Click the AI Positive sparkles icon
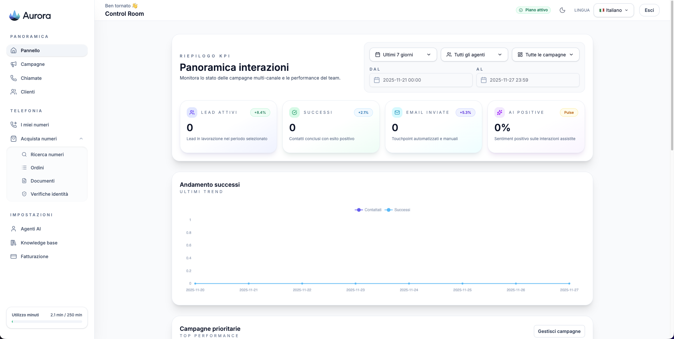 click(500, 112)
